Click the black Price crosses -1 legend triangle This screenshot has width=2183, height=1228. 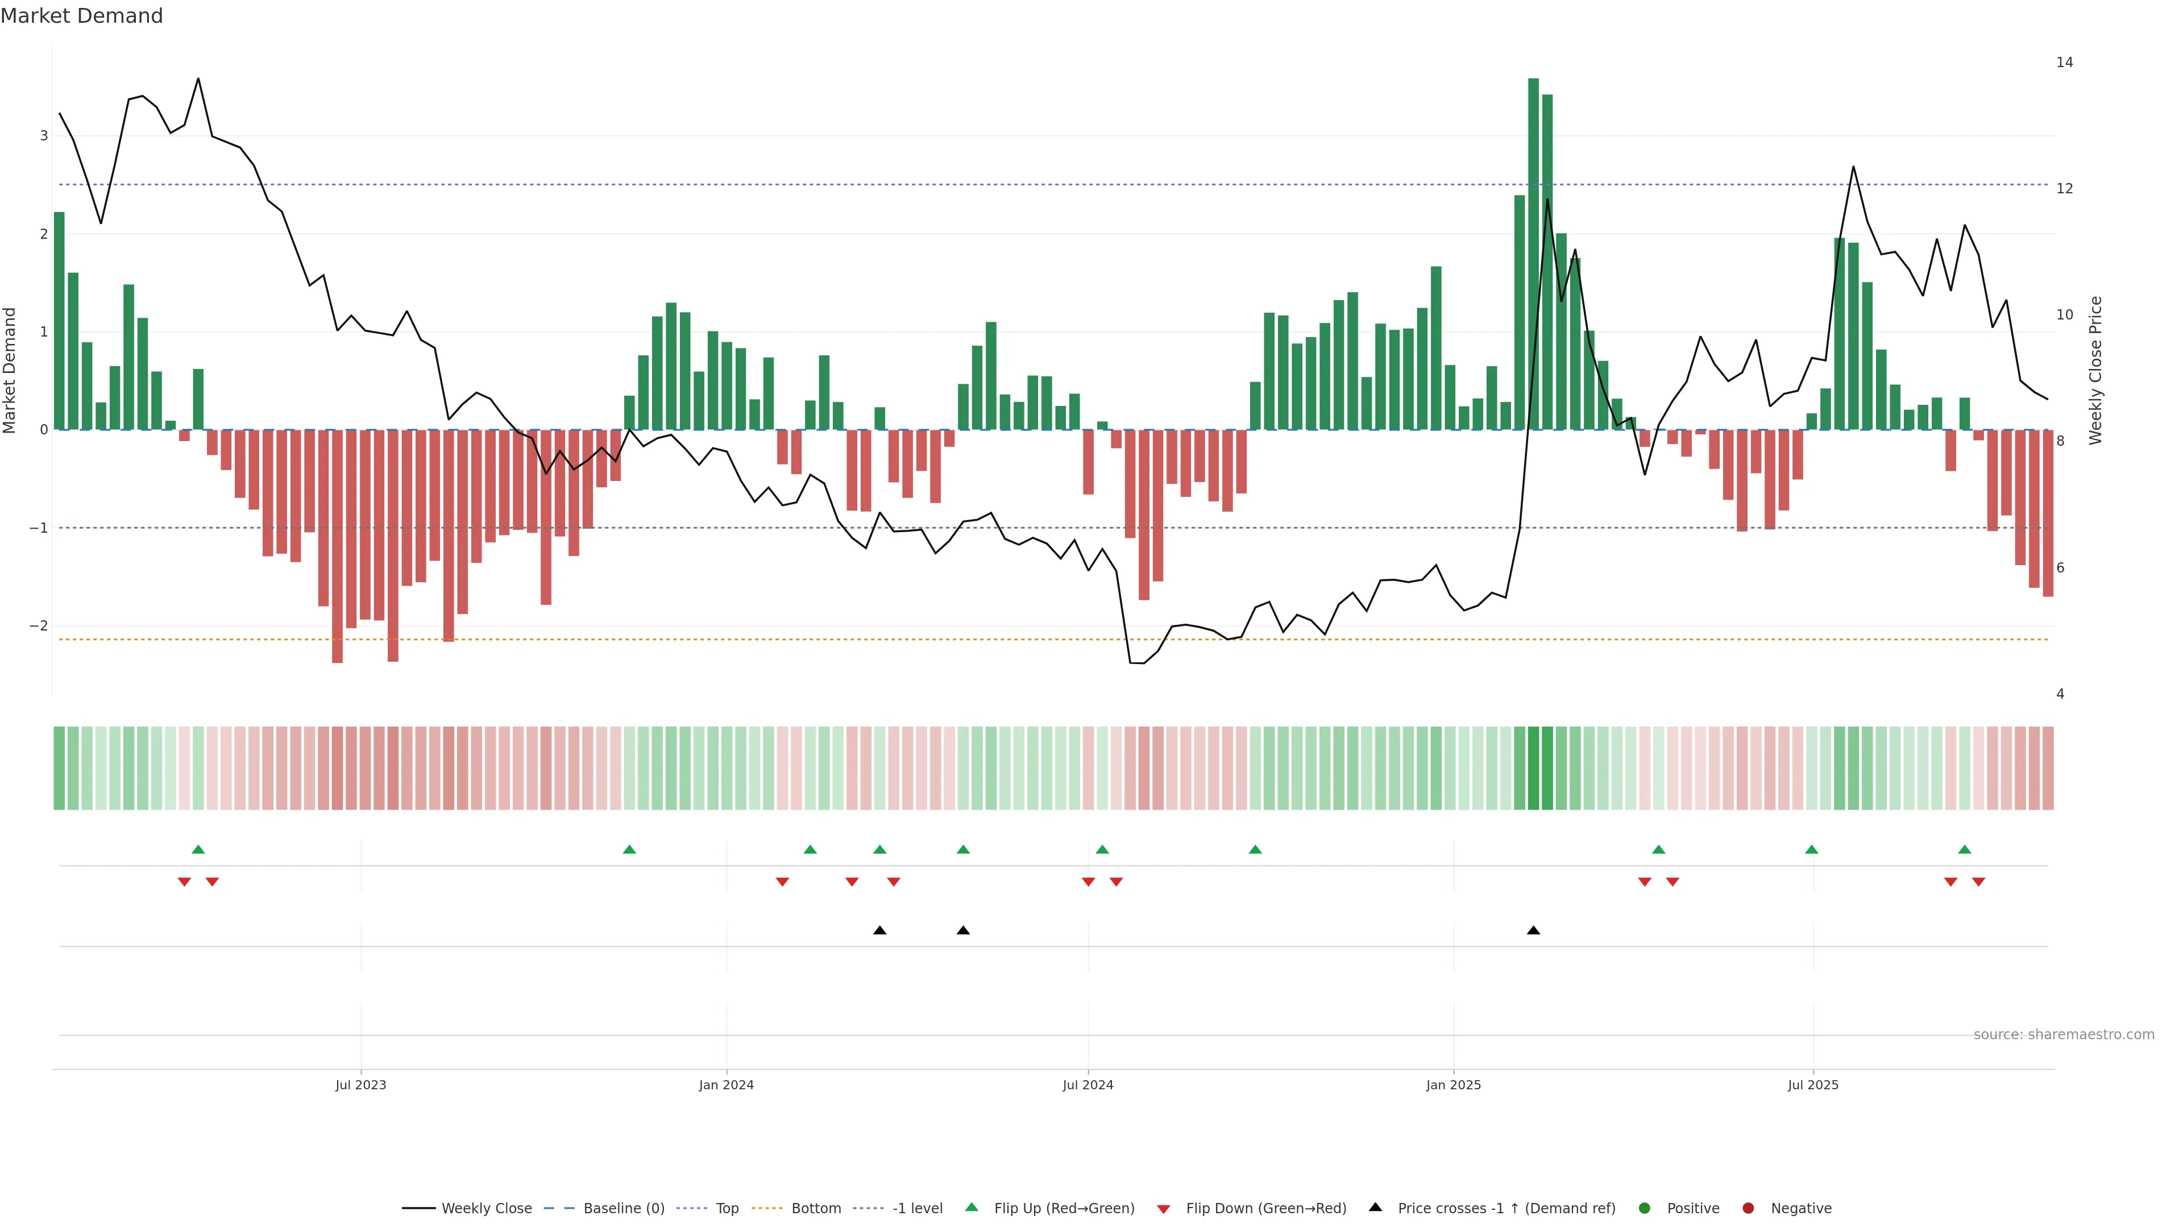point(1375,1207)
